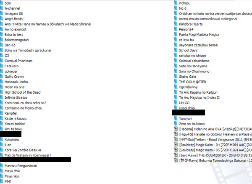
Task: Click the folder icon next to nichijou
Action: click(x=176, y=3)
